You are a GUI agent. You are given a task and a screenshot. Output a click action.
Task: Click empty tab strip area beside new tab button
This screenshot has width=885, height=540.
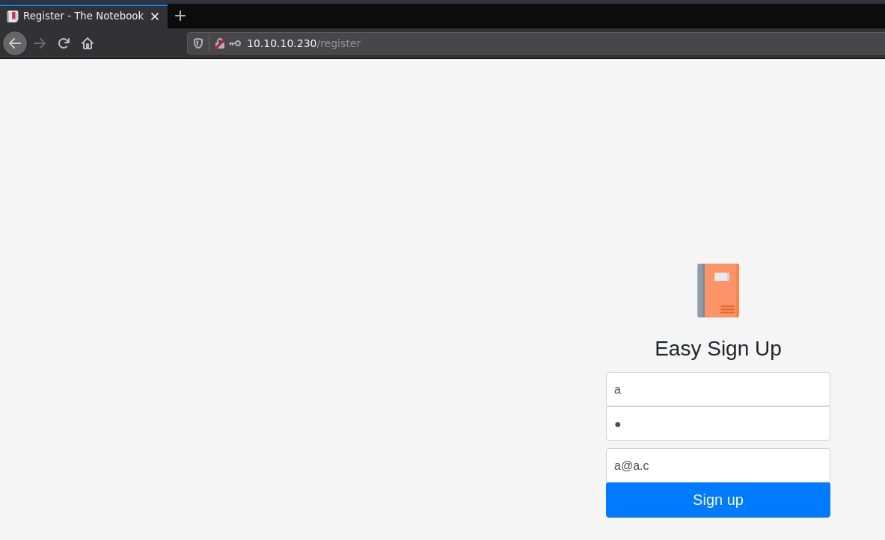[x=524, y=16]
